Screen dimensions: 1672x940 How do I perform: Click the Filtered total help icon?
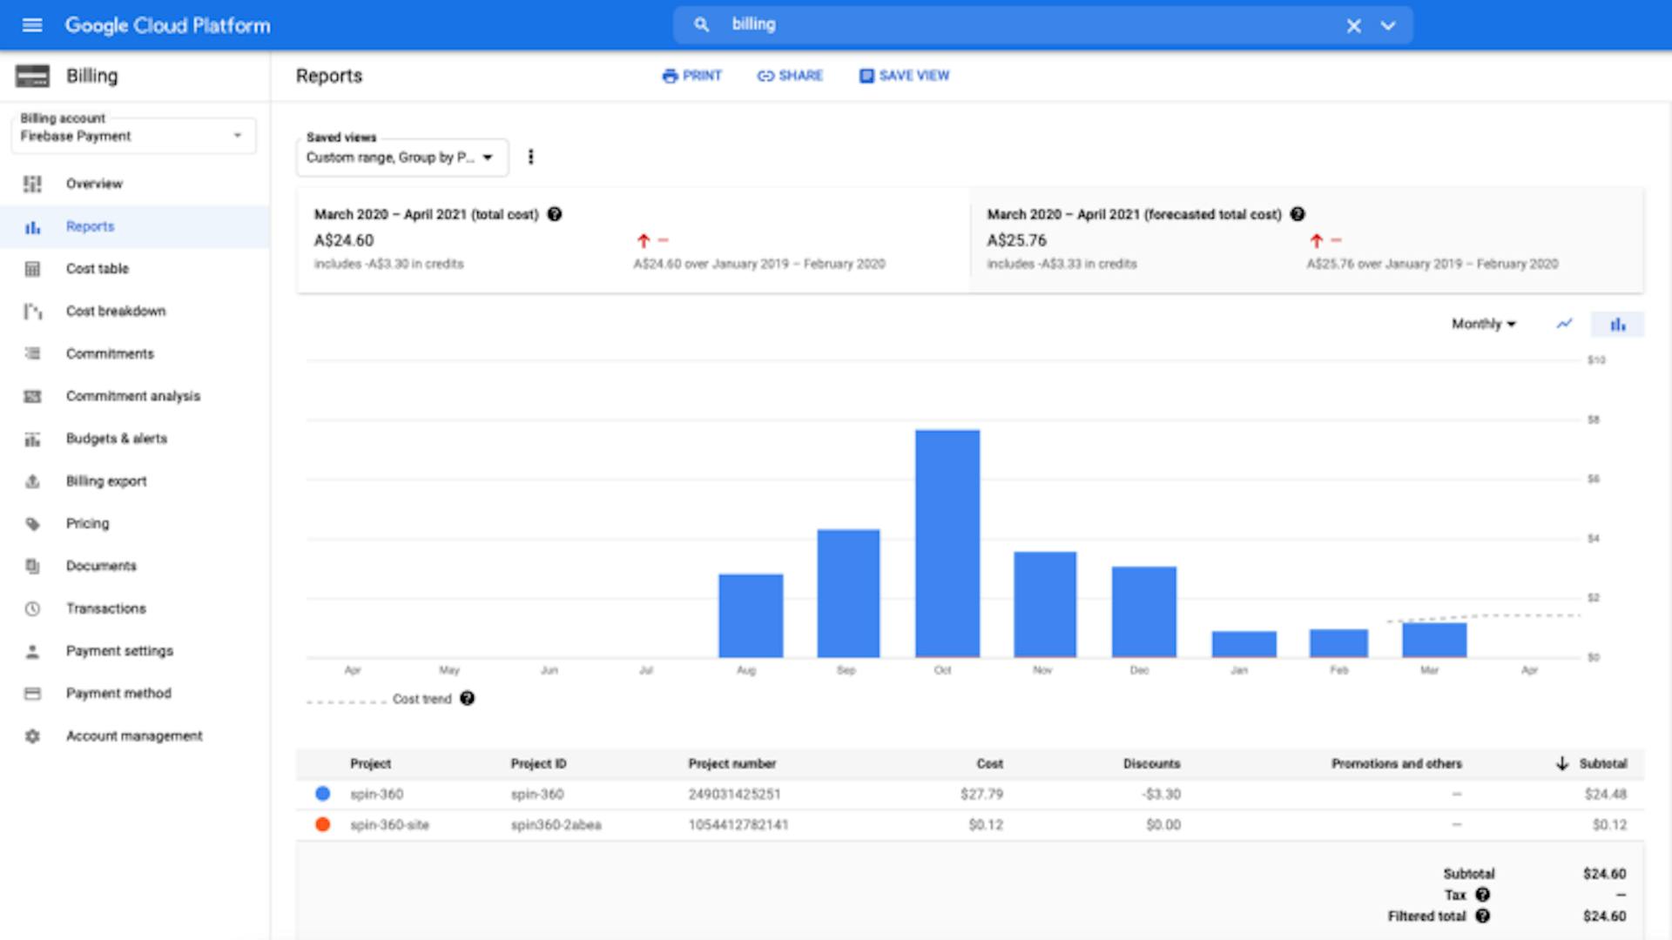[x=1483, y=916]
